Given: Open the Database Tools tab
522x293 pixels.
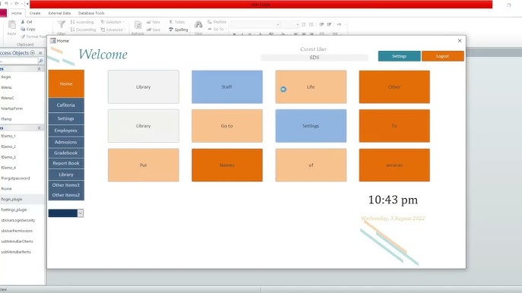Looking at the screenshot, I should click(x=91, y=14).
